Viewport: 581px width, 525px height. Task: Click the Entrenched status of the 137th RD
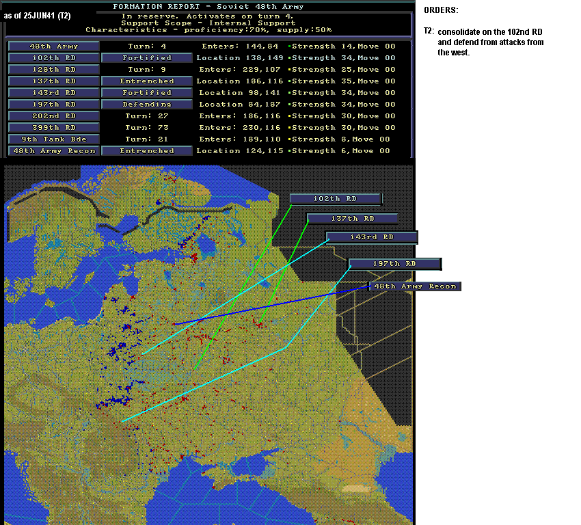click(147, 81)
